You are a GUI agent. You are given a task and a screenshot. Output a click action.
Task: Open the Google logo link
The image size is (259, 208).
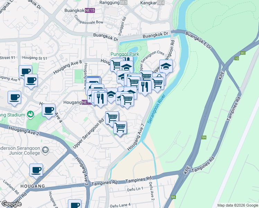[x=11, y=204]
